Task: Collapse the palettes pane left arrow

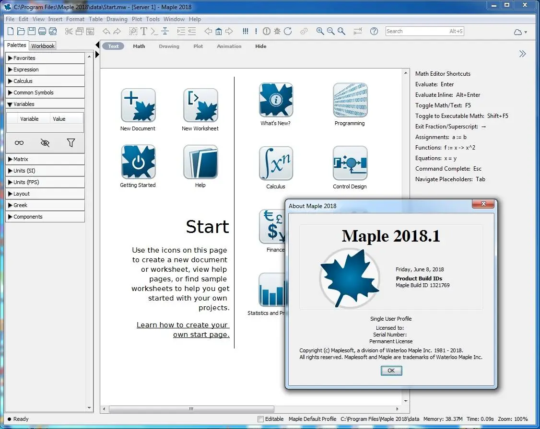Action: [97, 45]
